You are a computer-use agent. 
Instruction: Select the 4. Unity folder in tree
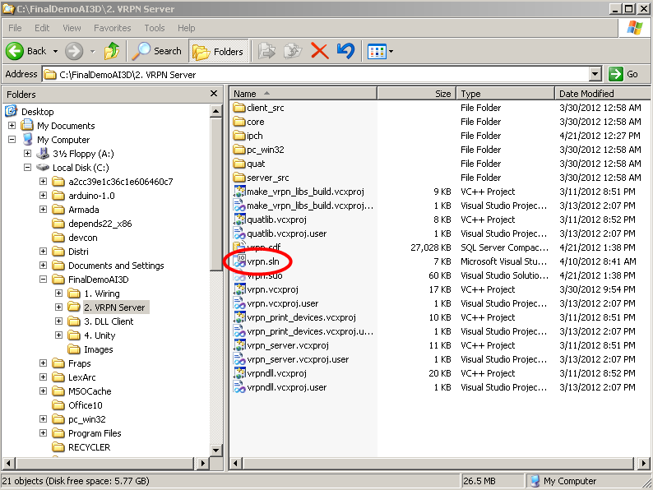100,335
